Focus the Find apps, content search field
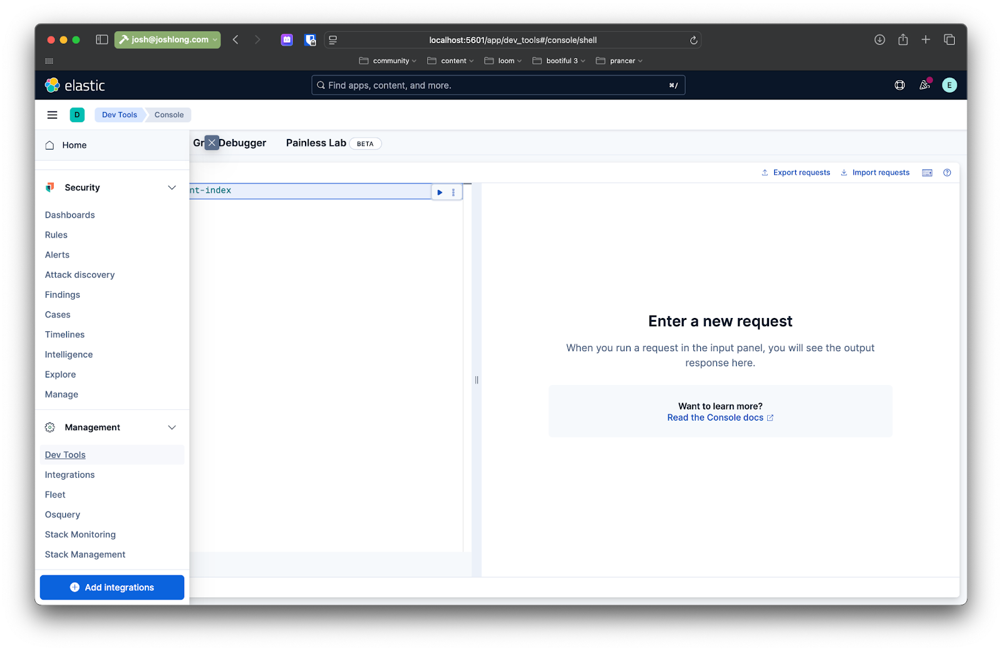 [x=498, y=85]
